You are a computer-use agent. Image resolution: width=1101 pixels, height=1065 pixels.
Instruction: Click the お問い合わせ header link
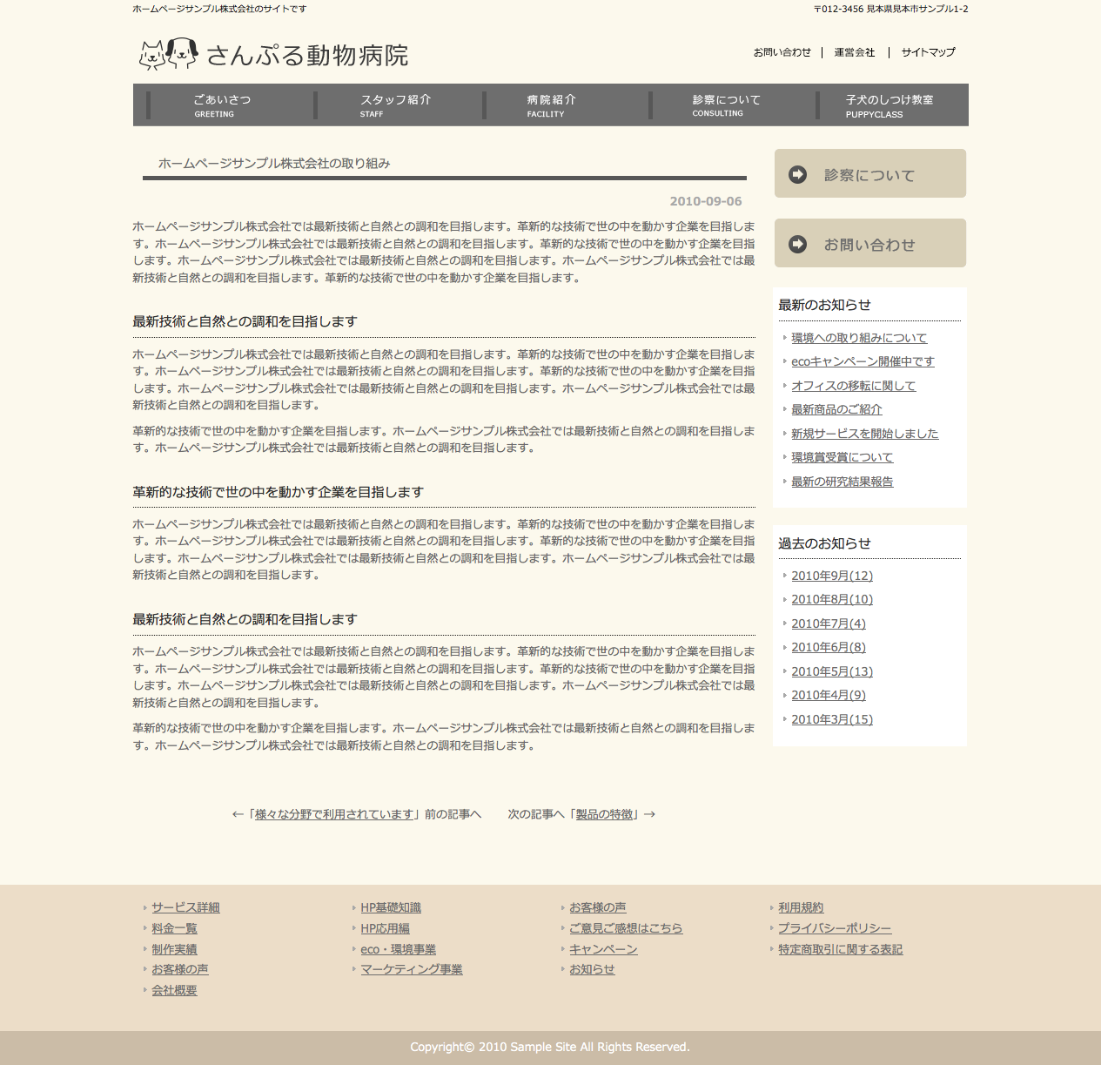pos(782,52)
